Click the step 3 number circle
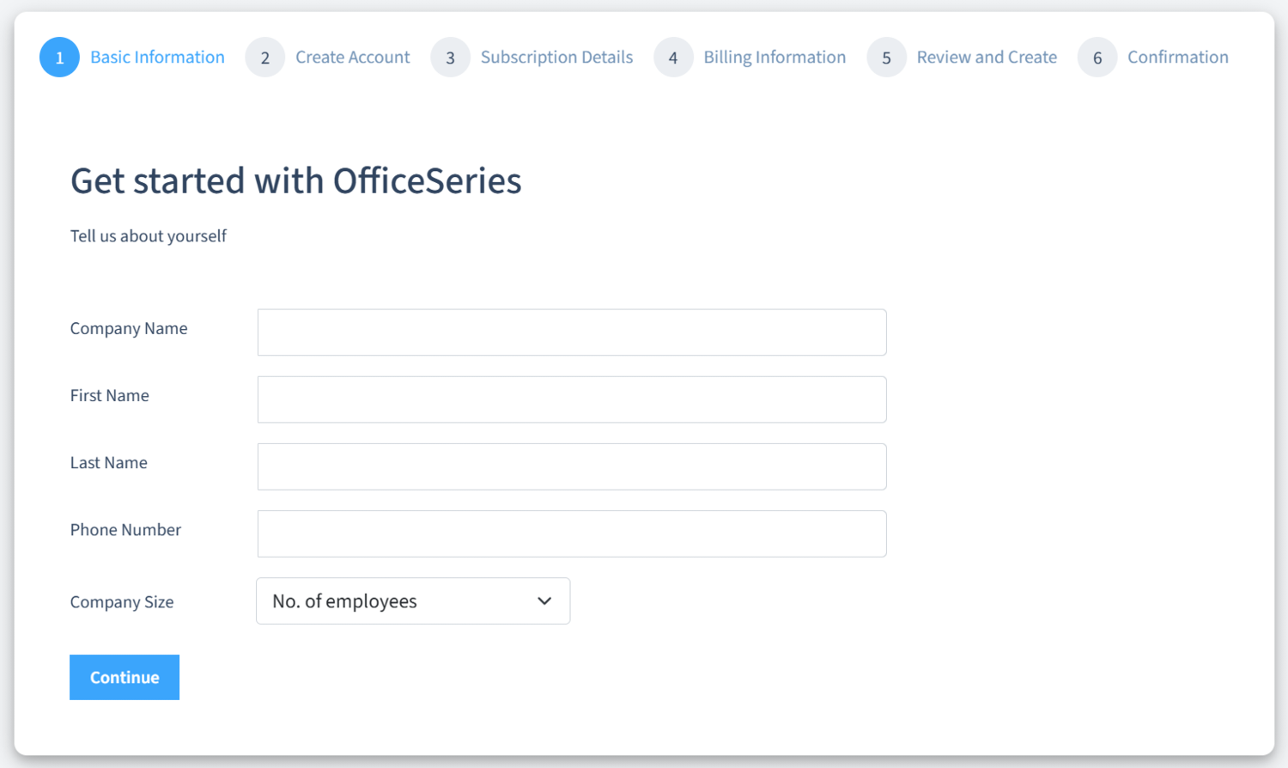Viewport: 1288px width, 768px height. (x=450, y=58)
